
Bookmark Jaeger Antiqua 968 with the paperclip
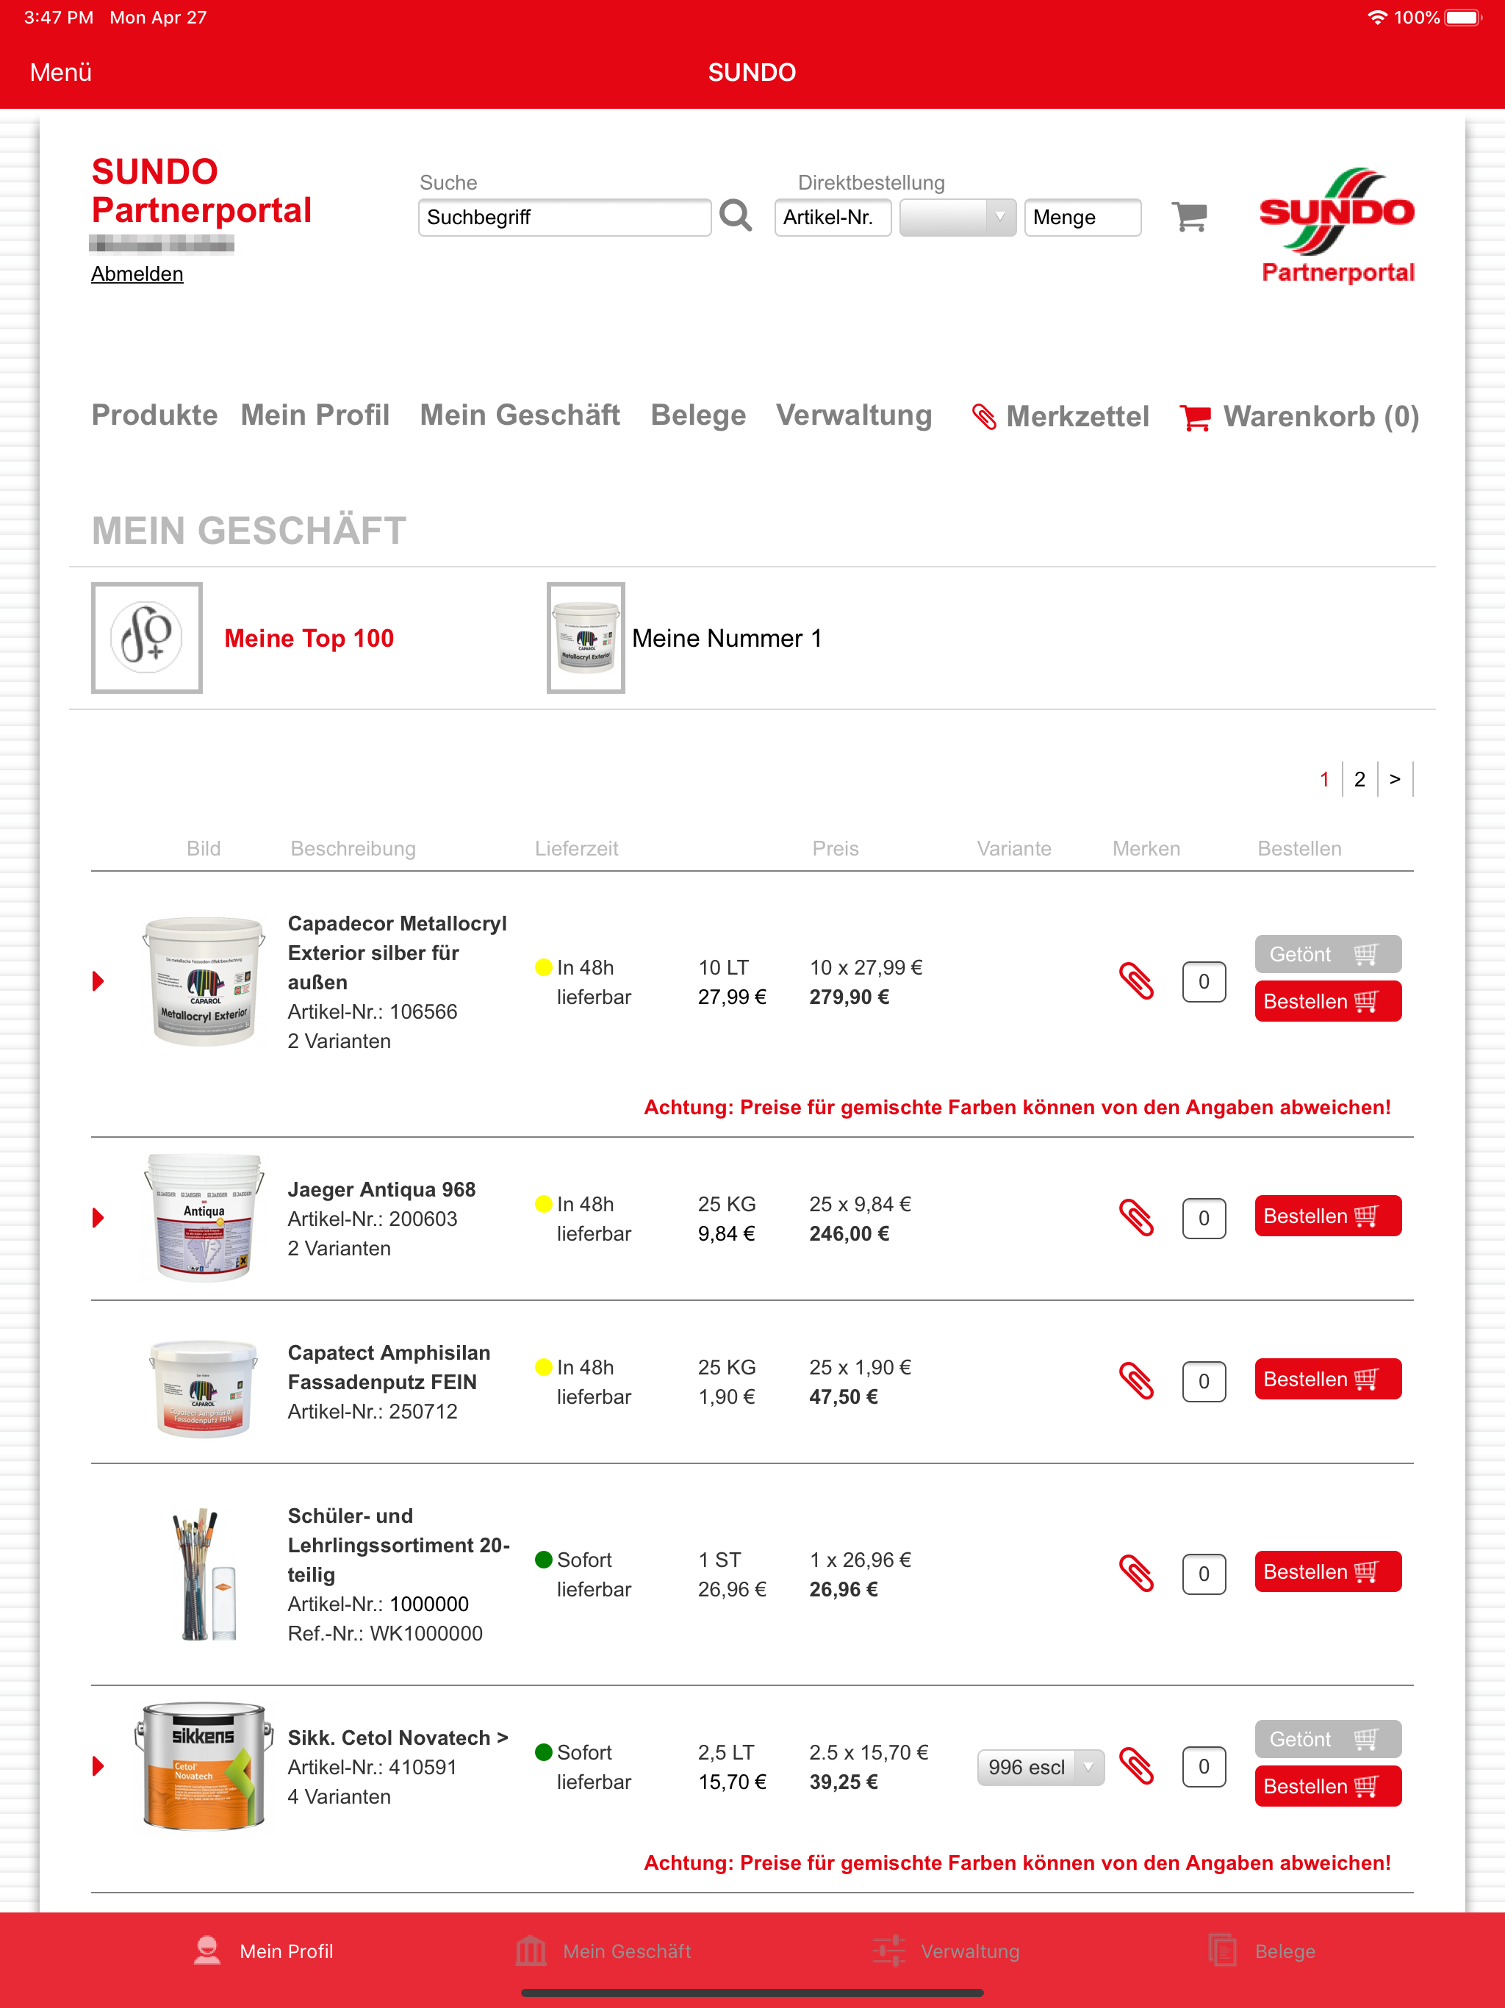(x=1135, y=1218)
